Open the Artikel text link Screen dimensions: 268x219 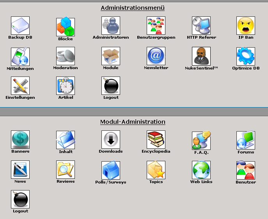(66, 97)
